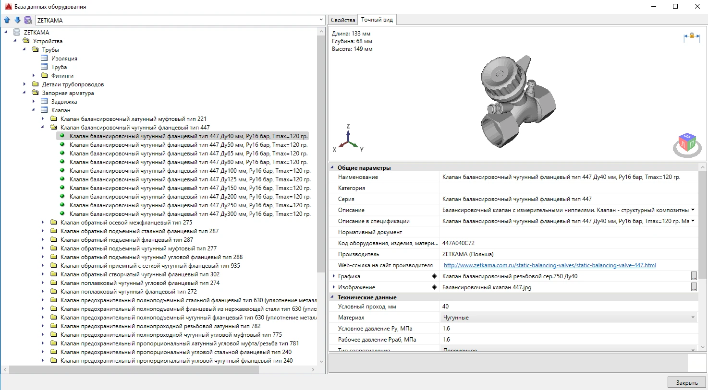Click the Закрыть button

[x=686, y=382]
